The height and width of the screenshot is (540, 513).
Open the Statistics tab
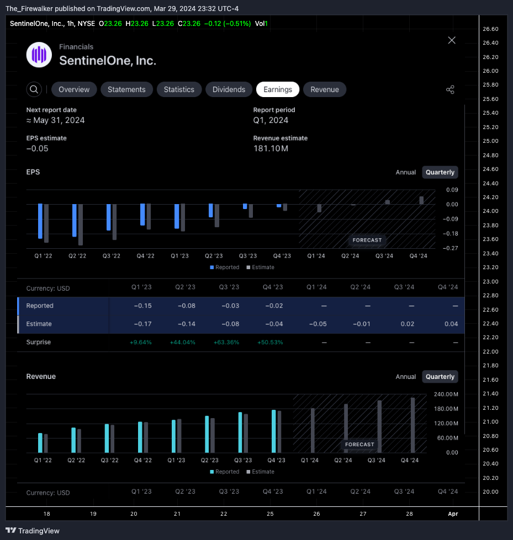[x=179, y=89]
